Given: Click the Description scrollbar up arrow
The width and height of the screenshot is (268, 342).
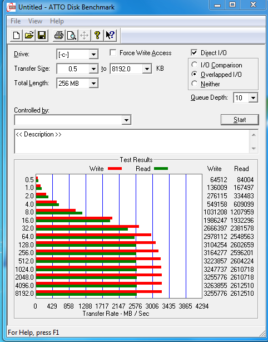Looking at the screenshot, I should [x=254, y=135].
